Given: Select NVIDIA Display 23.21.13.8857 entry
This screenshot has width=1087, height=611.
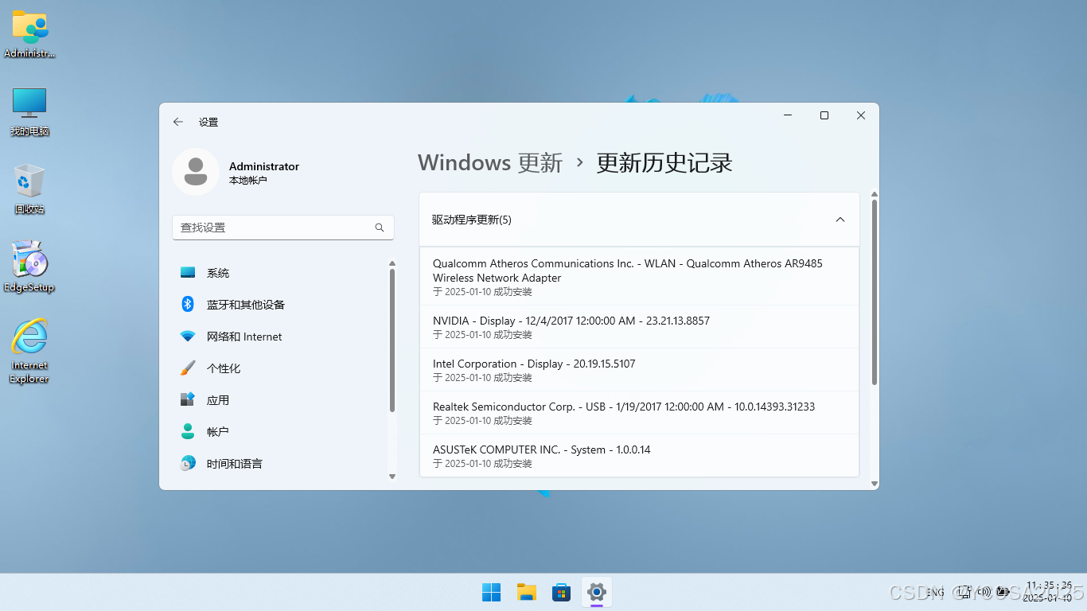Looking at the screenshot, I should pyautogui.click(x=639, y=327).
